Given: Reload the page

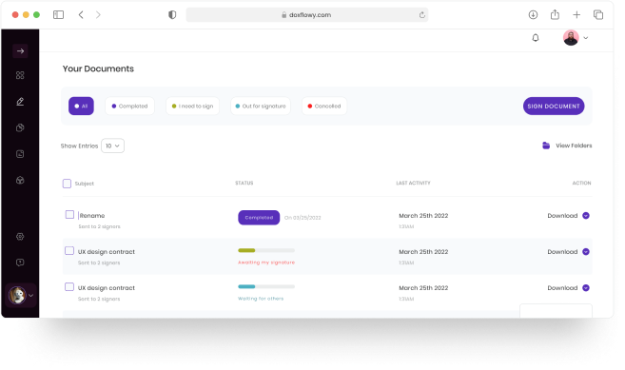Looking at the screenshot, I should (x=421, y=15).
